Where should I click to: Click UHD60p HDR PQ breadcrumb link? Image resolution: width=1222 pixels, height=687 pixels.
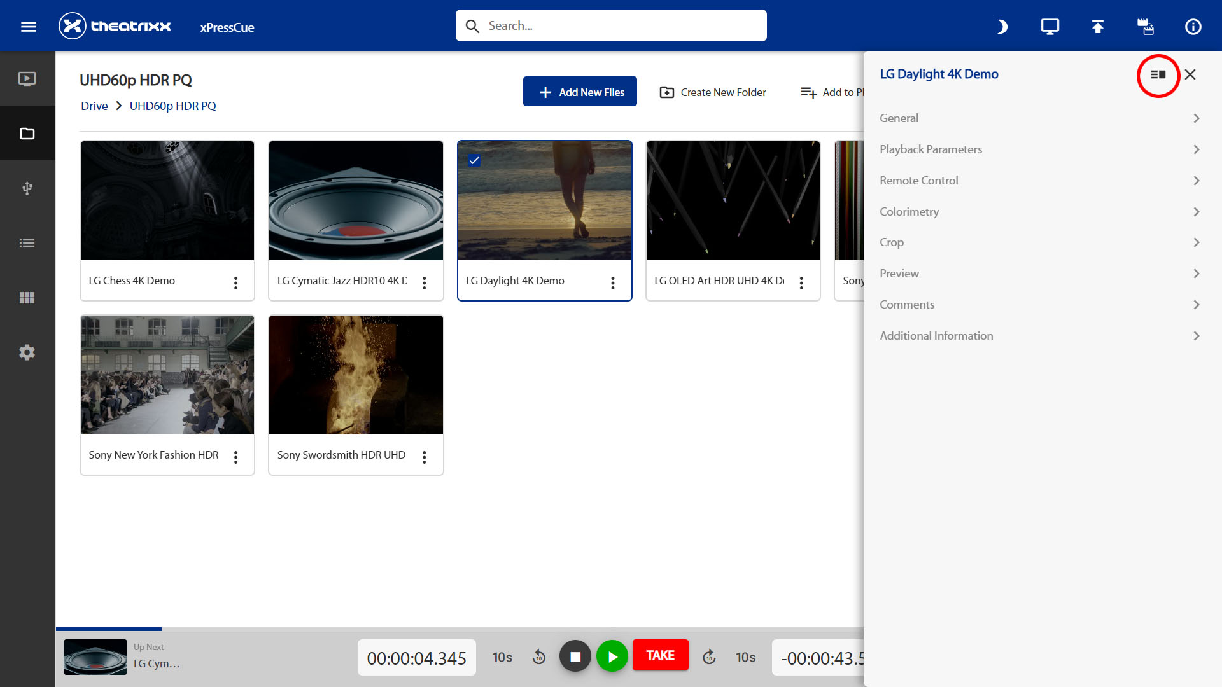[x=173, y=106]
